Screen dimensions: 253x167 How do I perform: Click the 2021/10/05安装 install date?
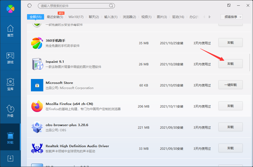[172, 85]
